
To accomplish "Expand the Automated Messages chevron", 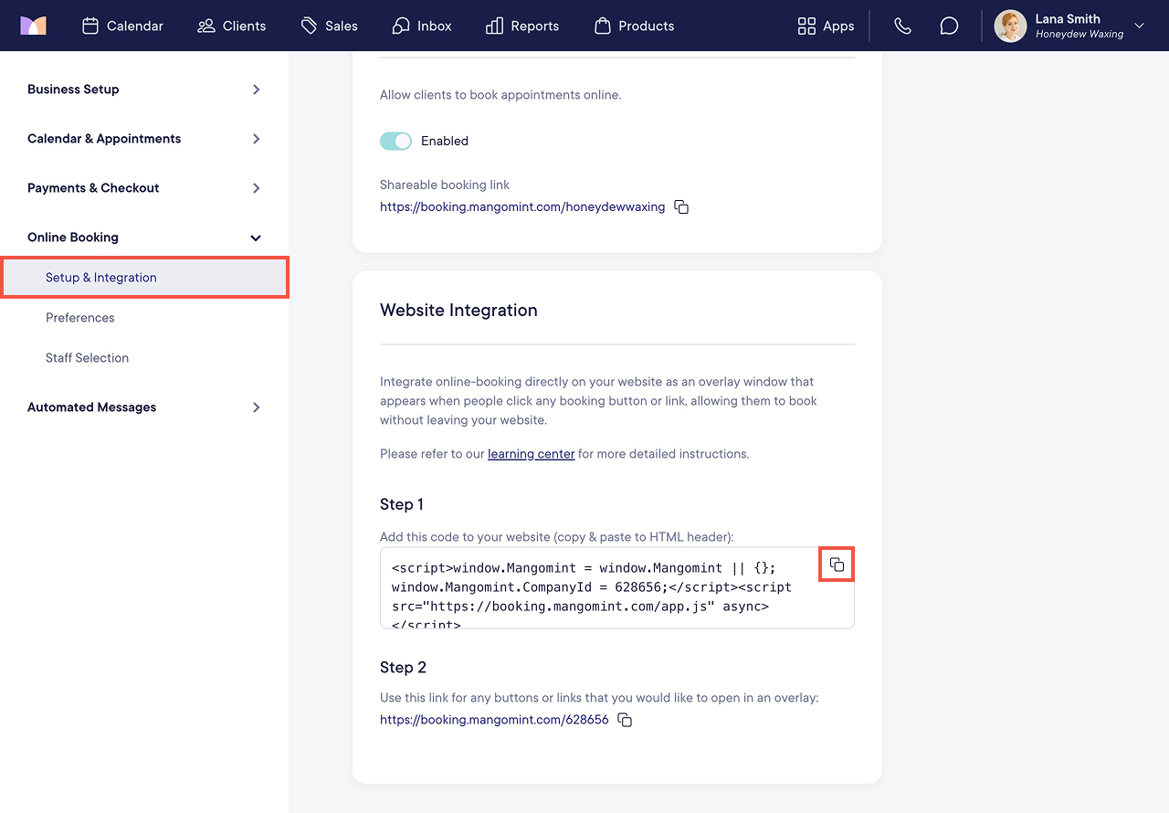I will click(x=256, y=407).
